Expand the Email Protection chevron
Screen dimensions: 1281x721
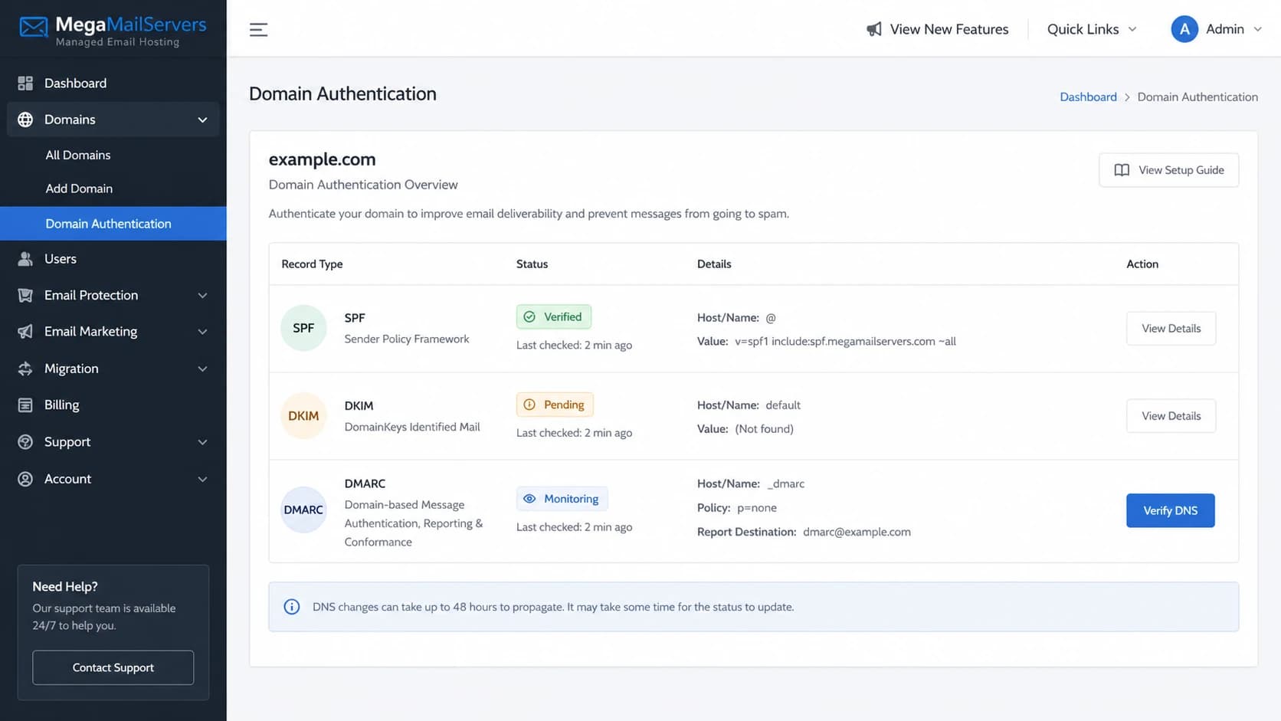click(202, 295)
